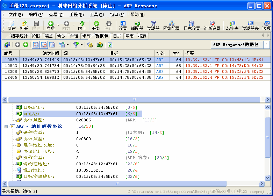This screenshot has height=196, width=273.
Task: Click the lock and key icon in the packet toolbar
Action: tap(90, 45)
